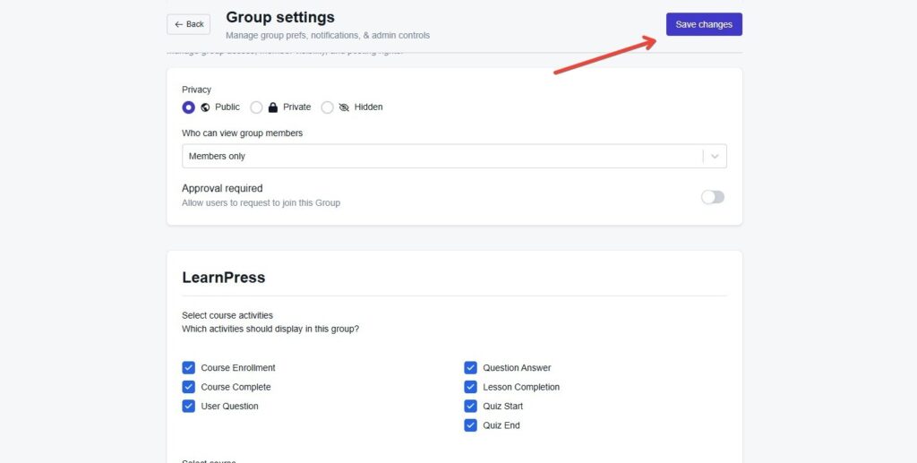Uncheck the Quiz End checkbox
Viewport: 917px width, 463px height.
(x=471, y=425)
